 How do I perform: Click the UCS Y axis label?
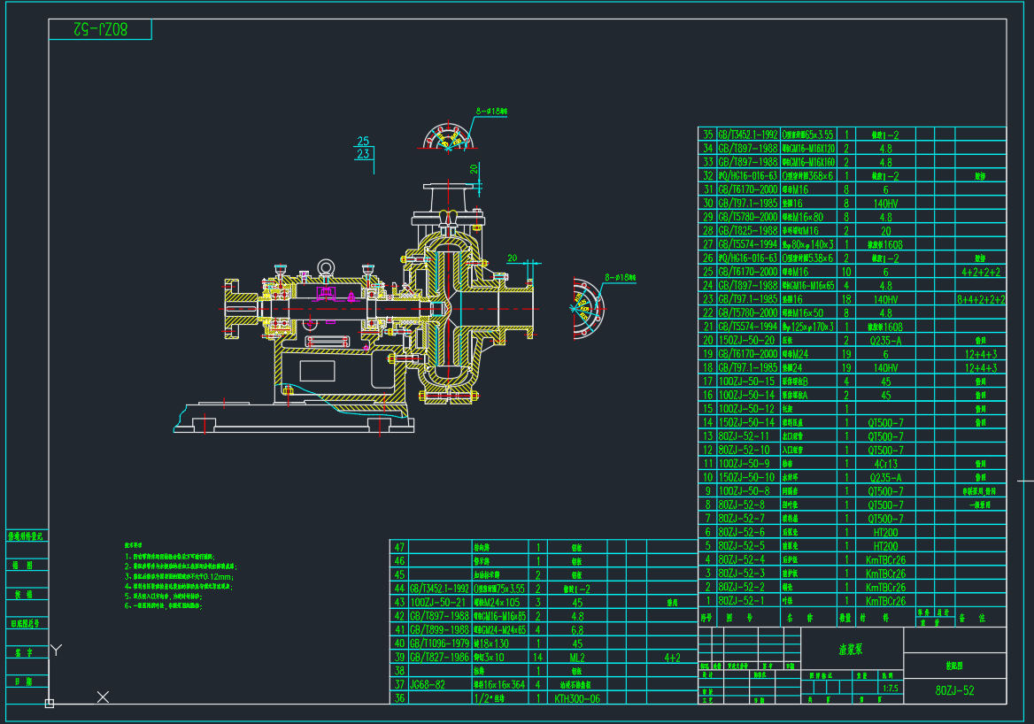[56, 651]
